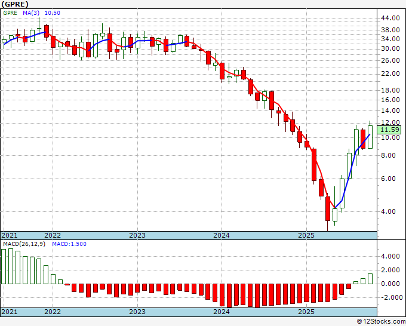Screen dimensions: 406x326
Task: Click the 18.00 price axis label
Action: coord(390,90)
